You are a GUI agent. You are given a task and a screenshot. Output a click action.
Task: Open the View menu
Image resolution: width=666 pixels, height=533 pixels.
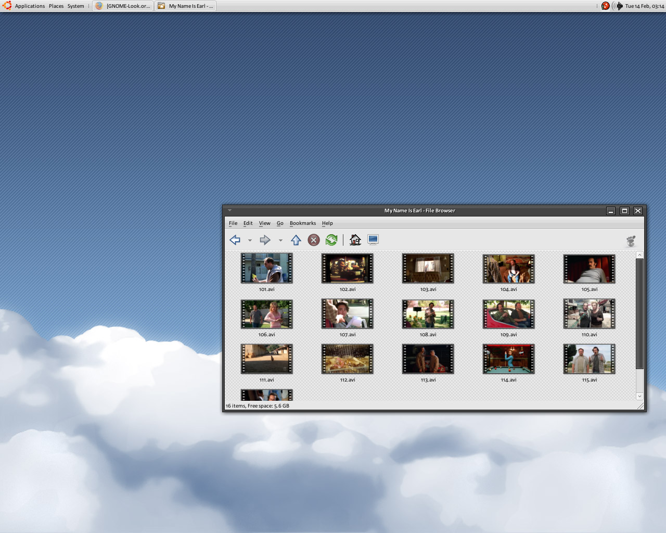(x=265, y=223)
